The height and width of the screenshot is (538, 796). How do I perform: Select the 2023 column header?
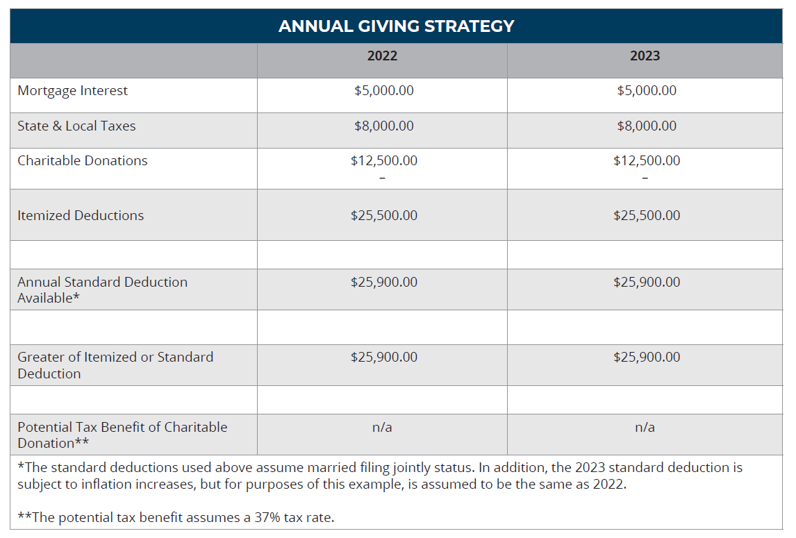click(x=645, y=56)
